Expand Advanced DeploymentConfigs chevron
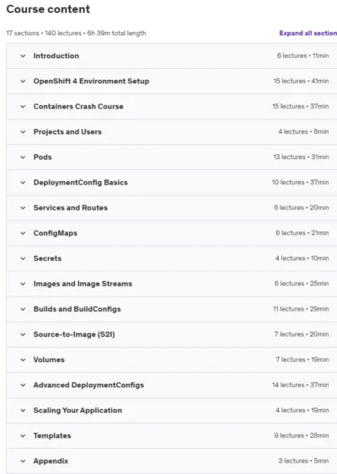Viewport: 337px width, 474px height. pos(23,386)
